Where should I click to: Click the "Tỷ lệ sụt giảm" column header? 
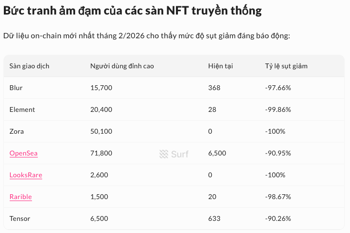point(286,66)
